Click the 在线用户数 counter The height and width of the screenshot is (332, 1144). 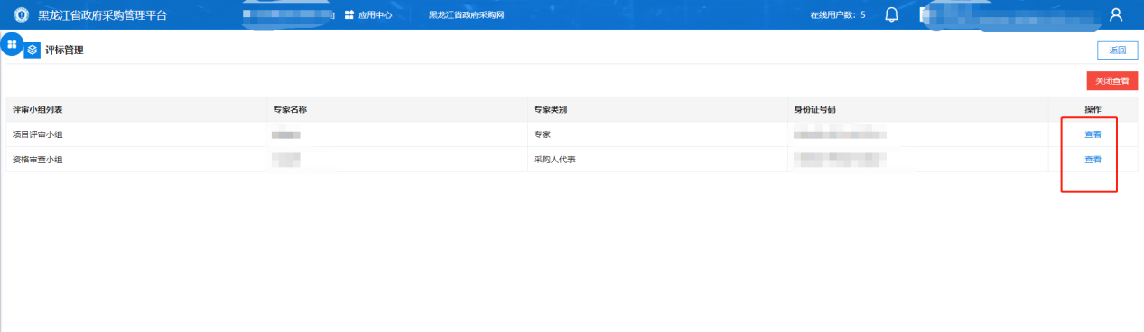point(838,15)
